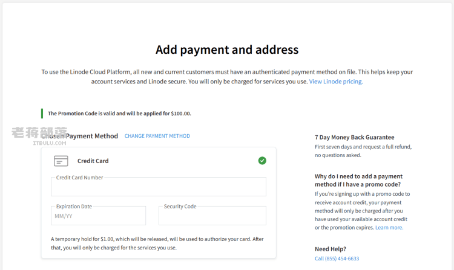Click the 7 Day Money Back Guarantee heading
Viewport: 454px width, 270px height.
click(354, 137)
